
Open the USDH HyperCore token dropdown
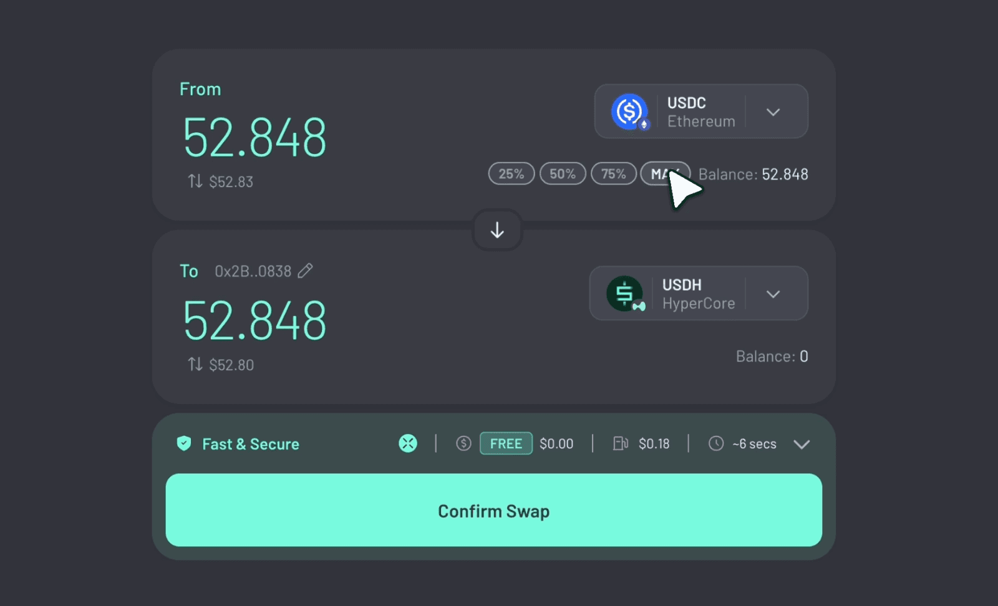point(773,294)
